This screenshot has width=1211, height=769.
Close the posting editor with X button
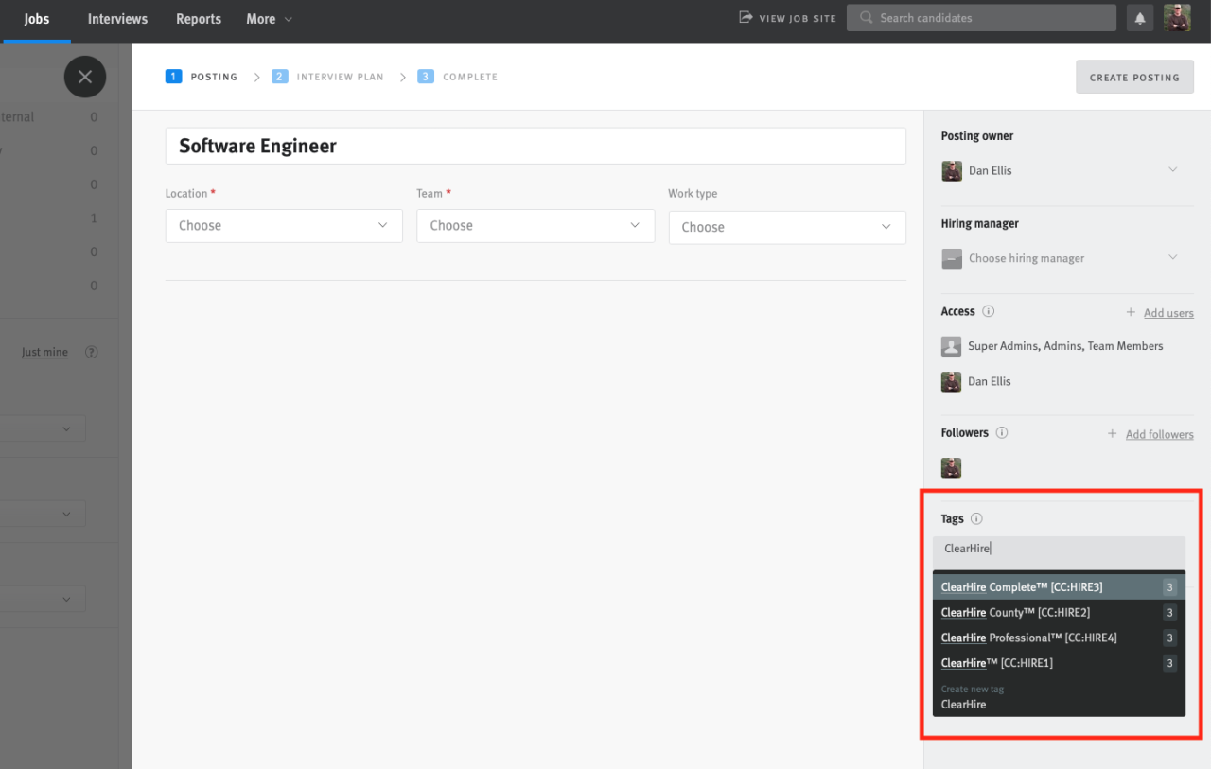pyautogui.click(x=85, y=77)
